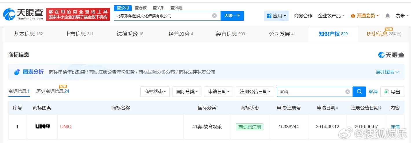Click the help icon beside 历史信息
This screenshot has width=411, height=143.
coord(399,34)
